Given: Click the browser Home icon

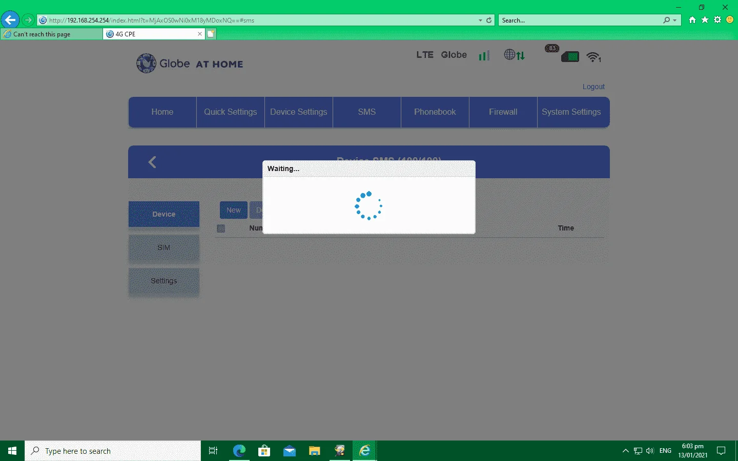Looking at the screenshot, I should [x=692, y=20].
